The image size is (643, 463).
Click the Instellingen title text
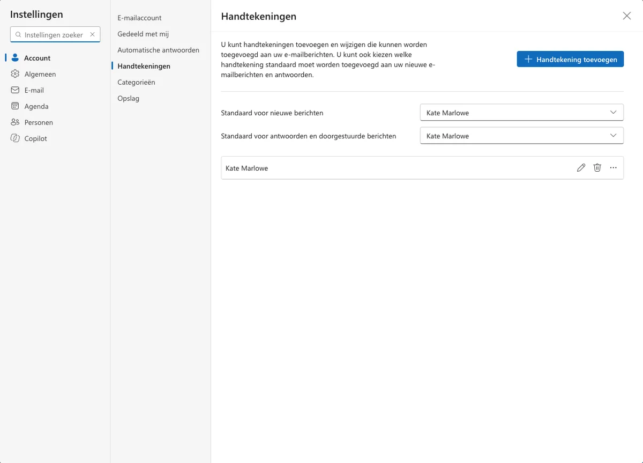[x=36, y=14]
